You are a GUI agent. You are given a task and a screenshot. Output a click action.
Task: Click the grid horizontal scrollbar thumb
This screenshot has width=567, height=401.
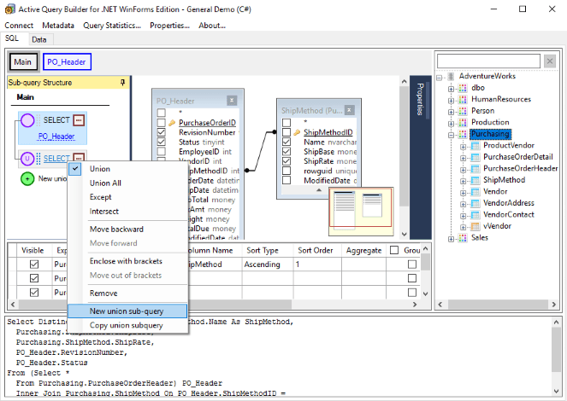pos(155,305)
